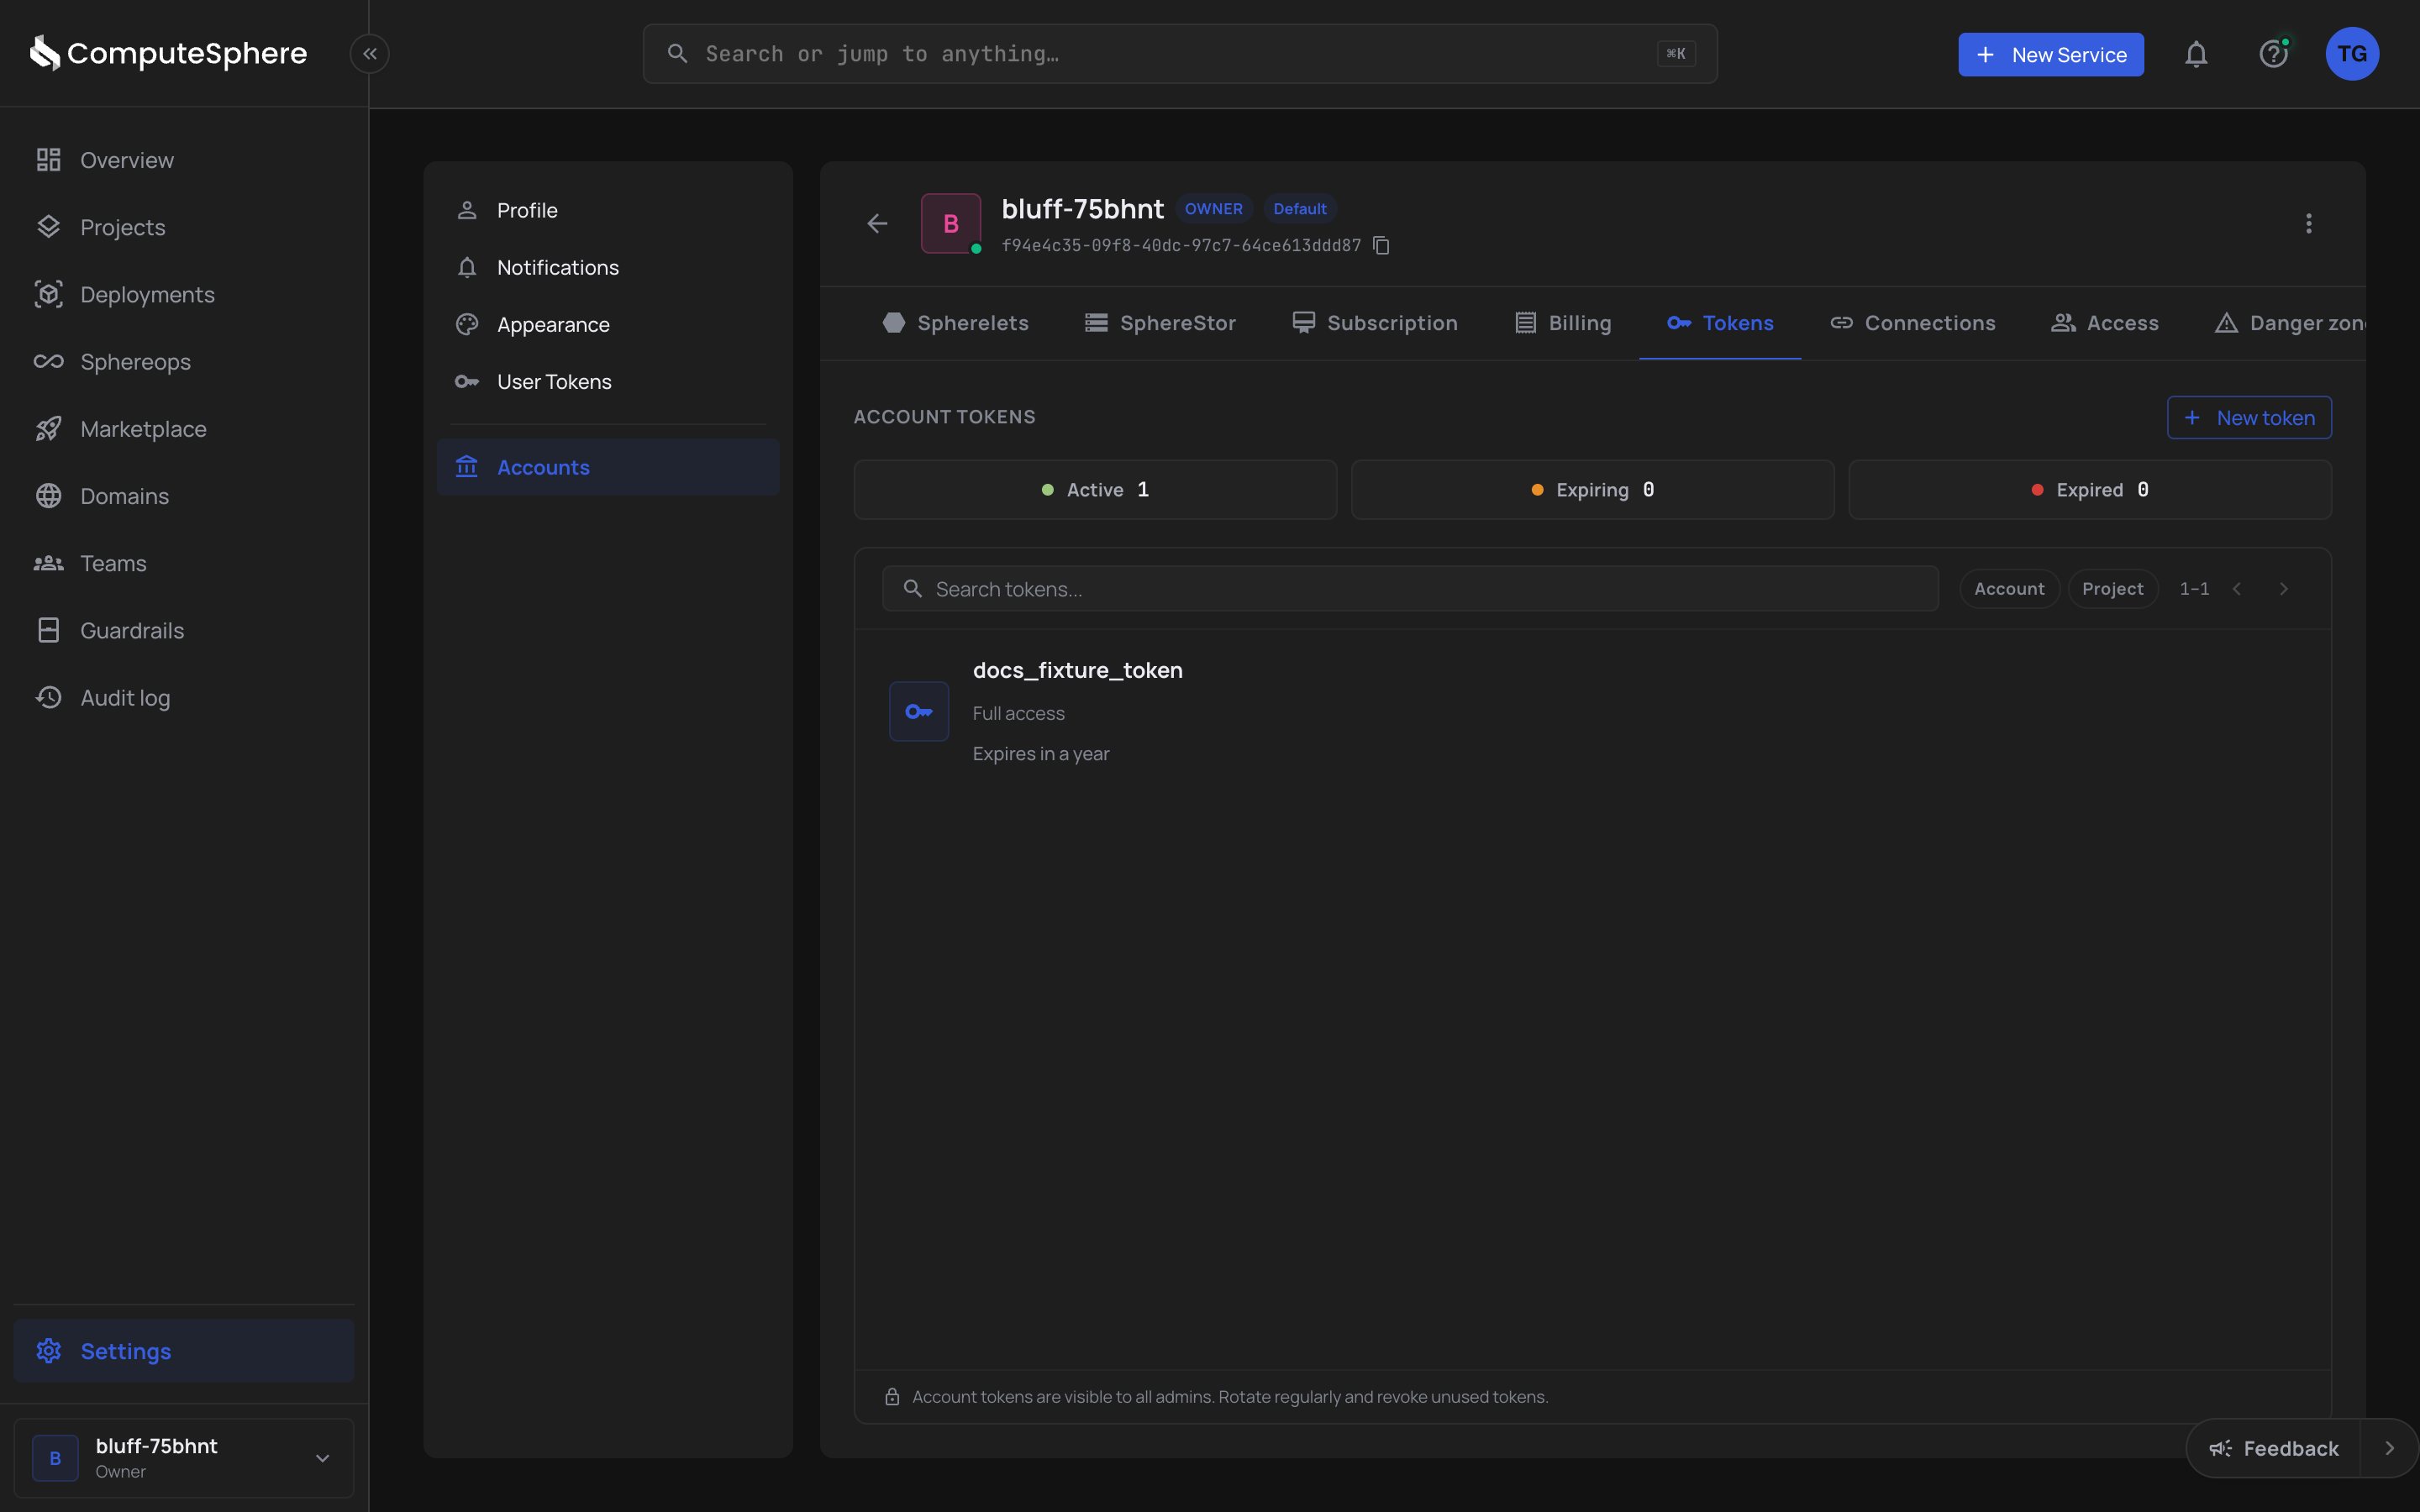Open the Audit log page
The image size is (2420, 1512).
coord(184,697)
